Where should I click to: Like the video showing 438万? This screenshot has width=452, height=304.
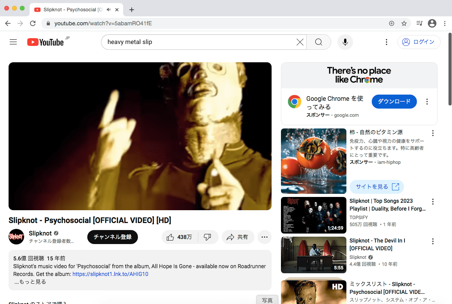pyautogui.click(x=180, y=237)
